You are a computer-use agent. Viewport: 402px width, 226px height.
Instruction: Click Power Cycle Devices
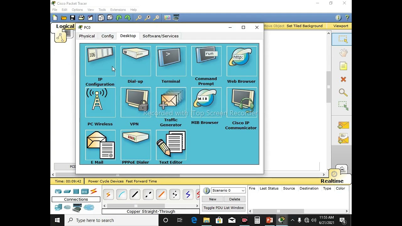(106, 181)
